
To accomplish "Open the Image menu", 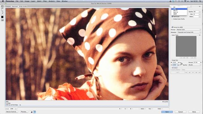I will click(27, 1).
